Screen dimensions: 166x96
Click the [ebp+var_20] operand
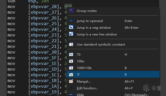[x=43, y=52]
